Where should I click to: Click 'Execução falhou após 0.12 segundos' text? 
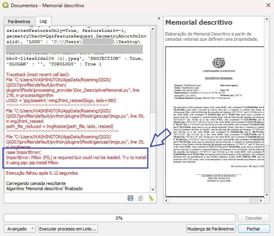42,173
